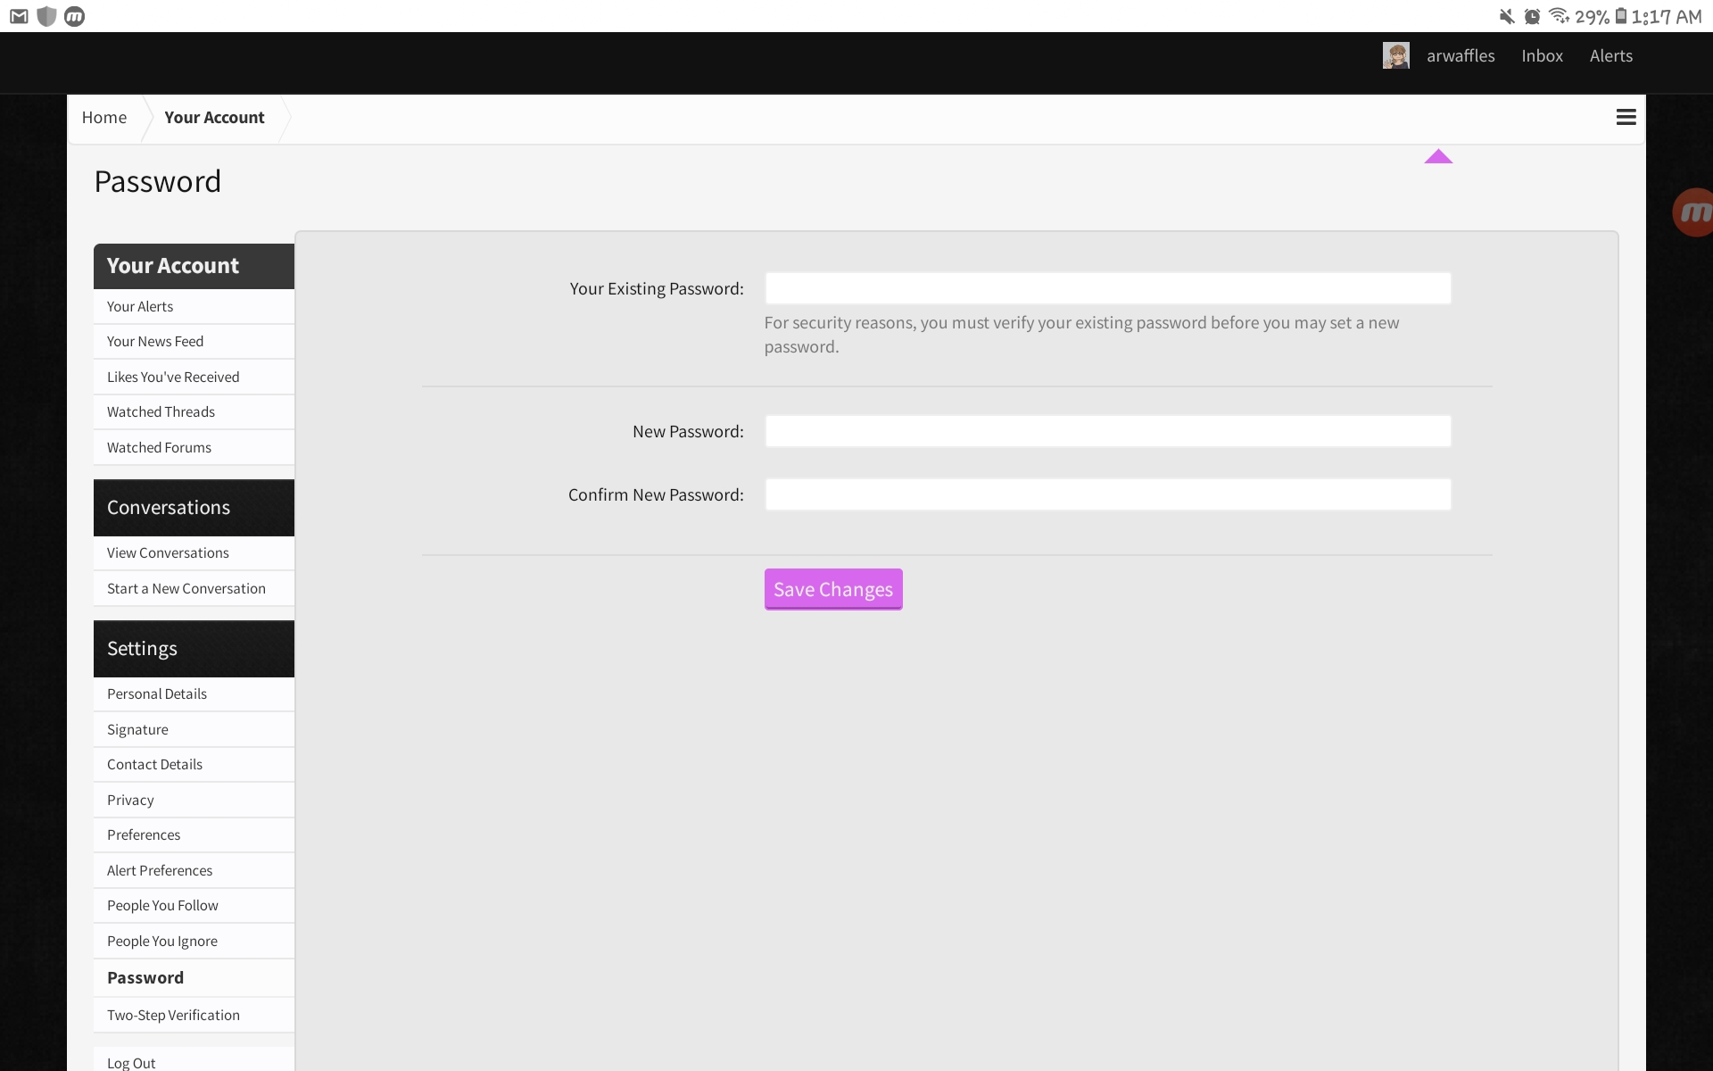Screen dimensions: 1713x1071
Task: Open the hamburger menu icon in the breadcrumb bar
Action: [x=1626, y=117]
